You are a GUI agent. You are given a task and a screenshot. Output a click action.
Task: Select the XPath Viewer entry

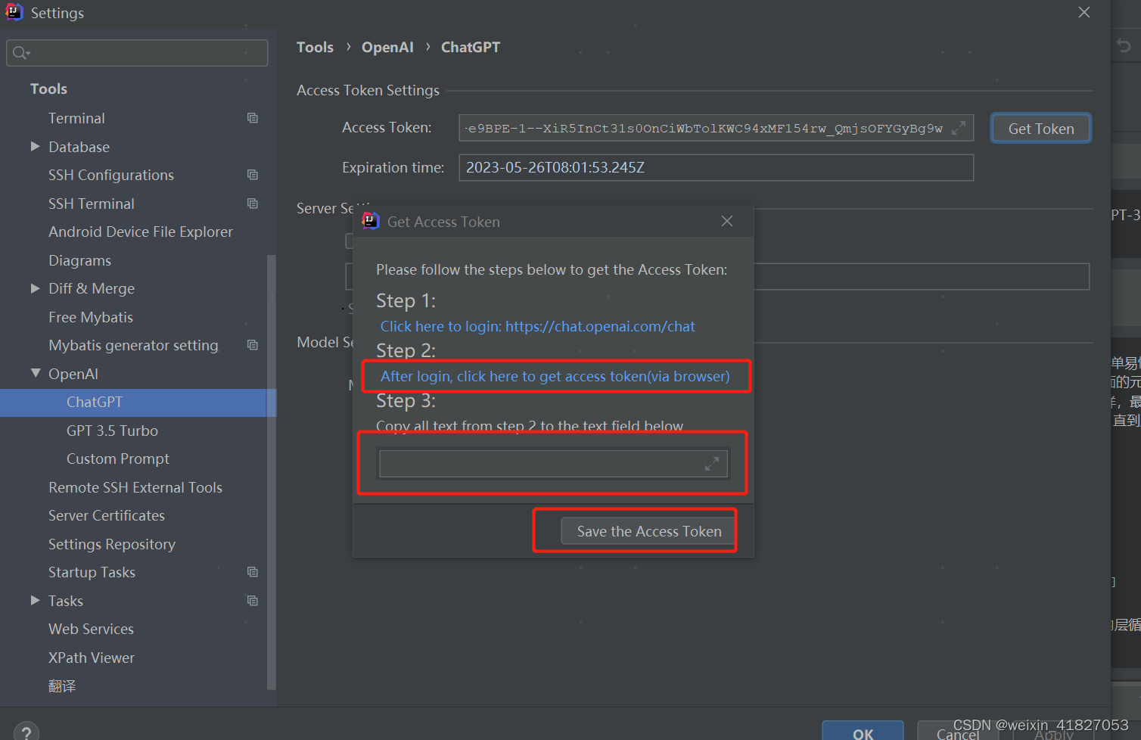coord(92,658)
